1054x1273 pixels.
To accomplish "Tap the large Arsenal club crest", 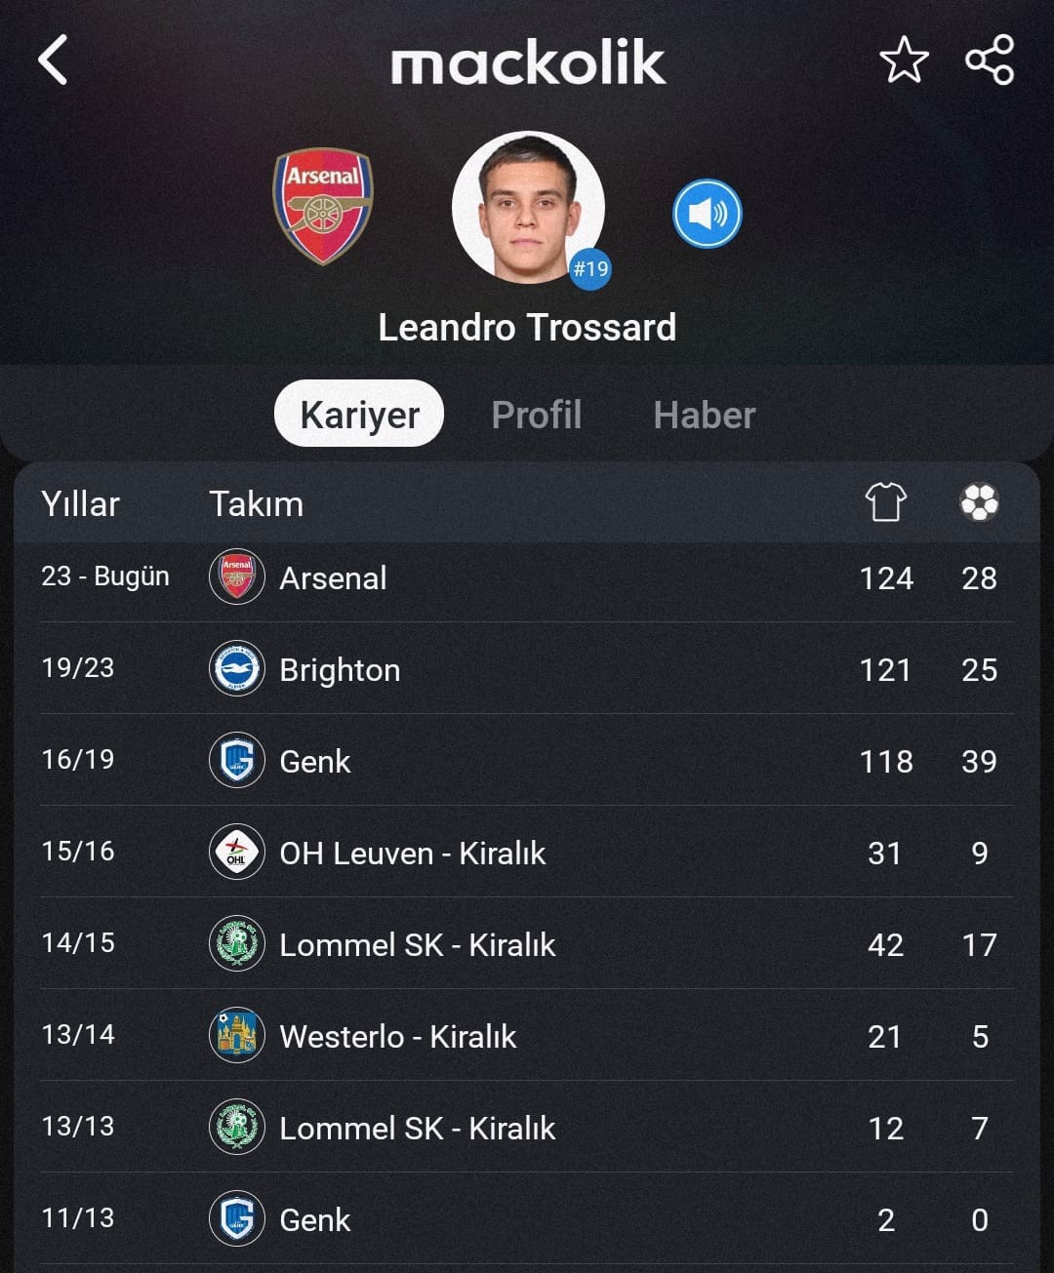I will pyautogui.click(x=323, y=206).
